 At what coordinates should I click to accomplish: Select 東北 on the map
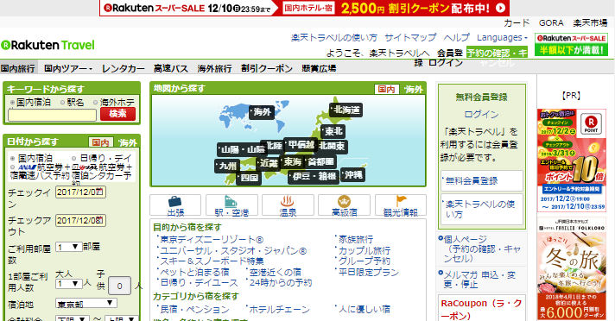[333, 131]
